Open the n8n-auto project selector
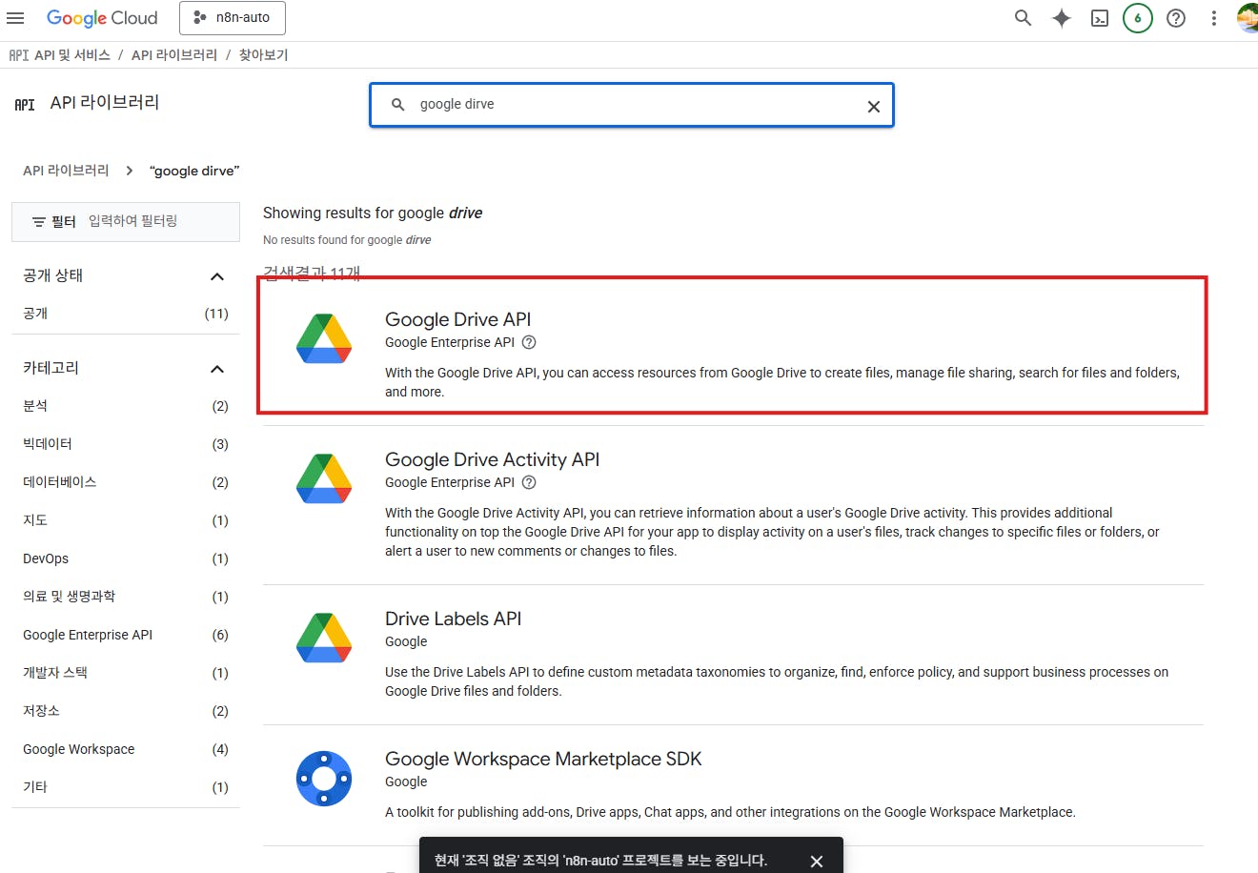Viewport: 1258px width, 873px height. point(233,17)
